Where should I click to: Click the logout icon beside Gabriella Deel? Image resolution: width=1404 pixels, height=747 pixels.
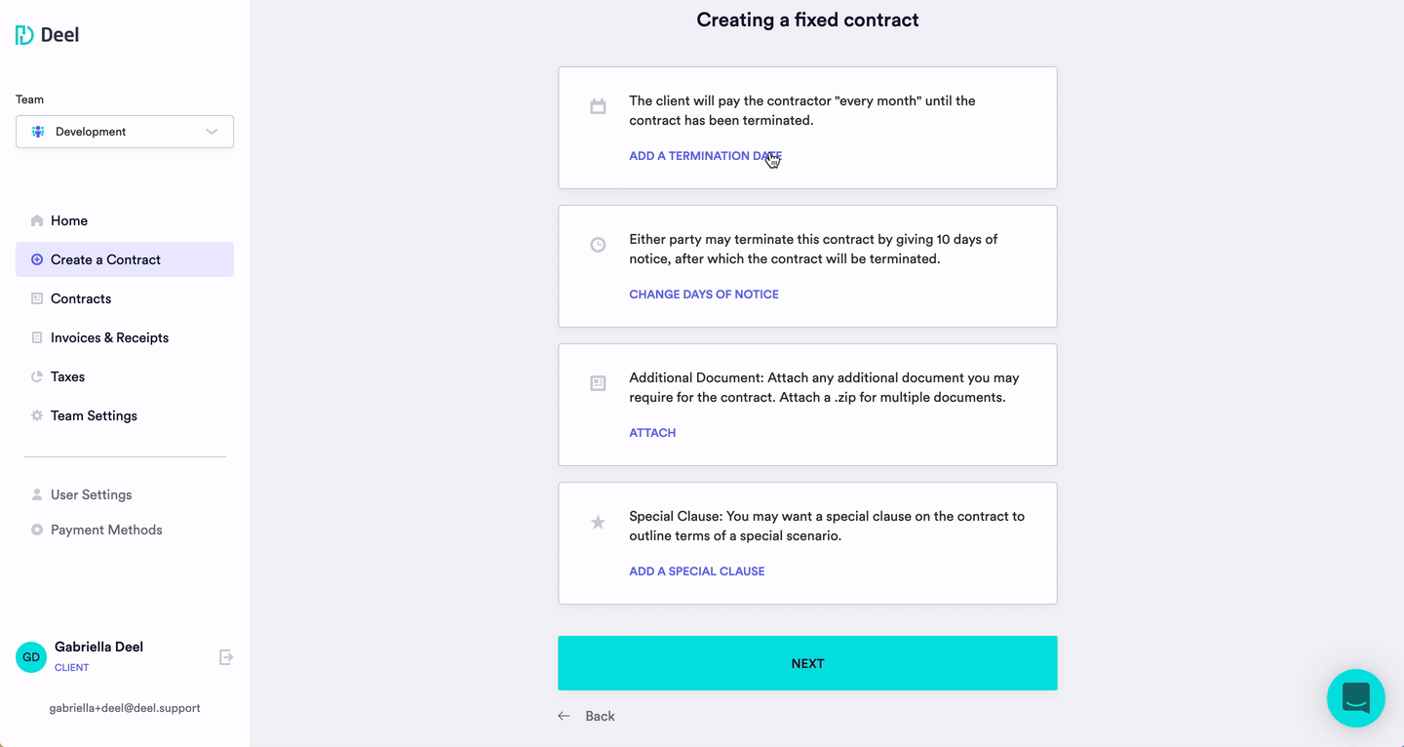click(x=226, y=657)
